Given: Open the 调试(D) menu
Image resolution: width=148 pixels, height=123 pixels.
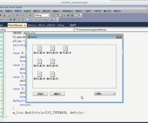Looking at the screenshot, I should pyautogui.click(x=37, y=11).
